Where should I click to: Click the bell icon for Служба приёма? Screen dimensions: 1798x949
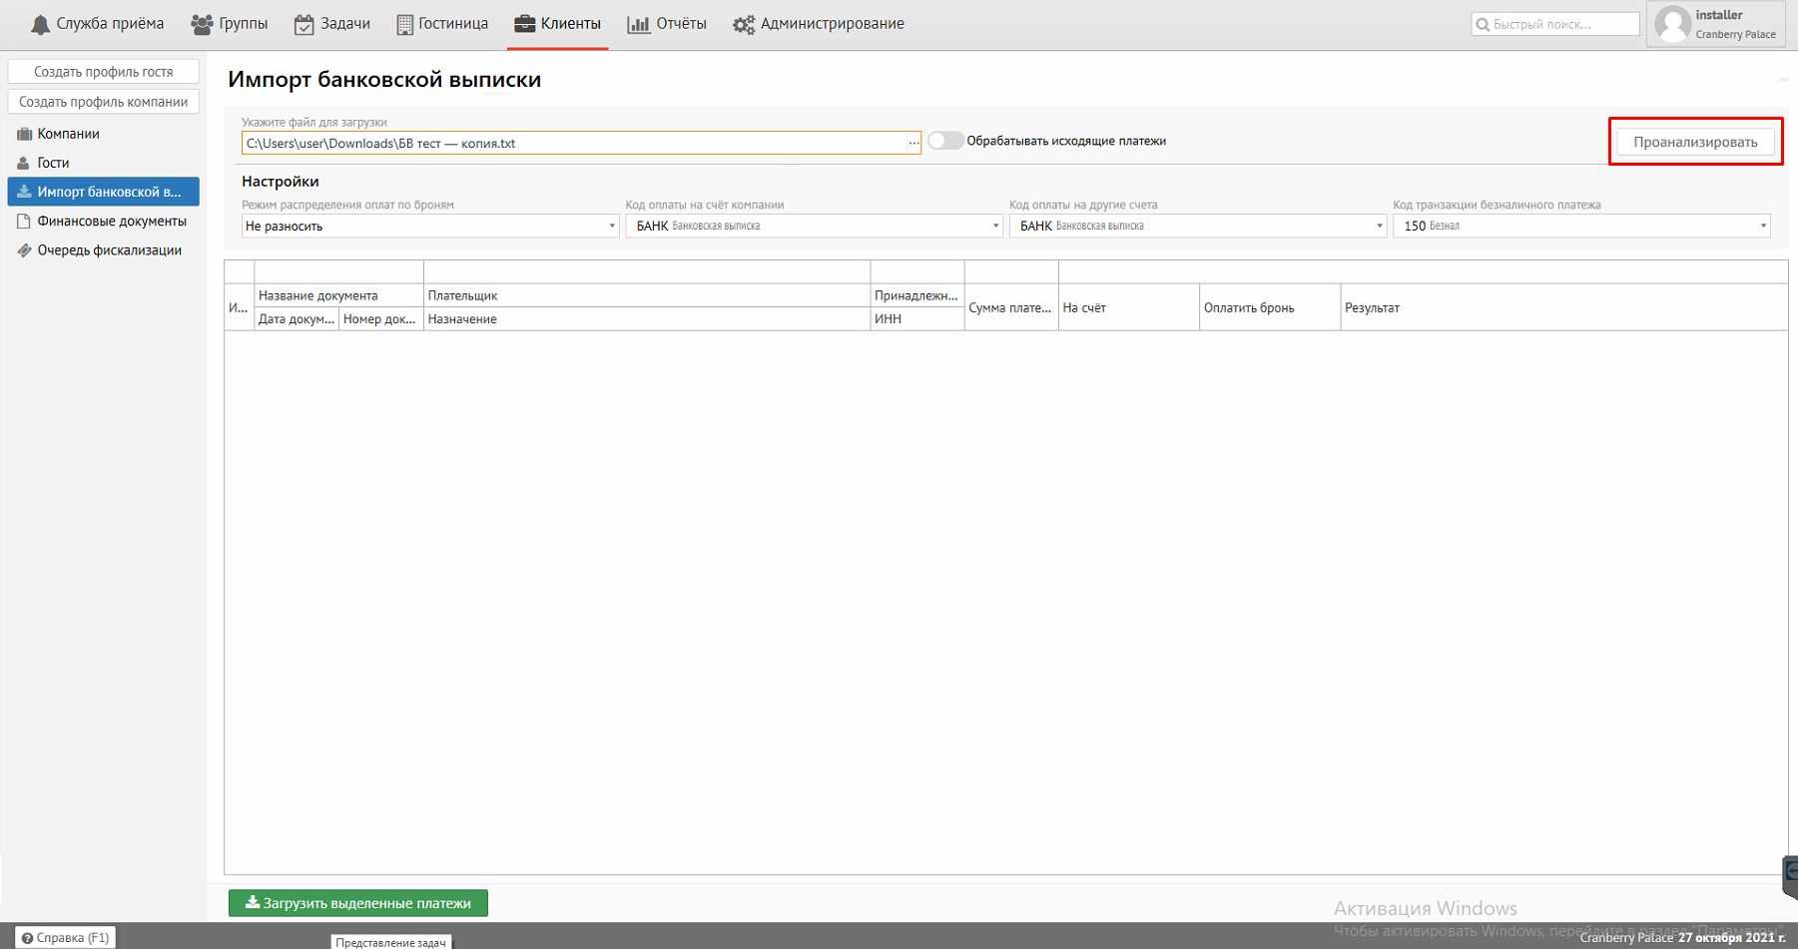click(40, 24)
